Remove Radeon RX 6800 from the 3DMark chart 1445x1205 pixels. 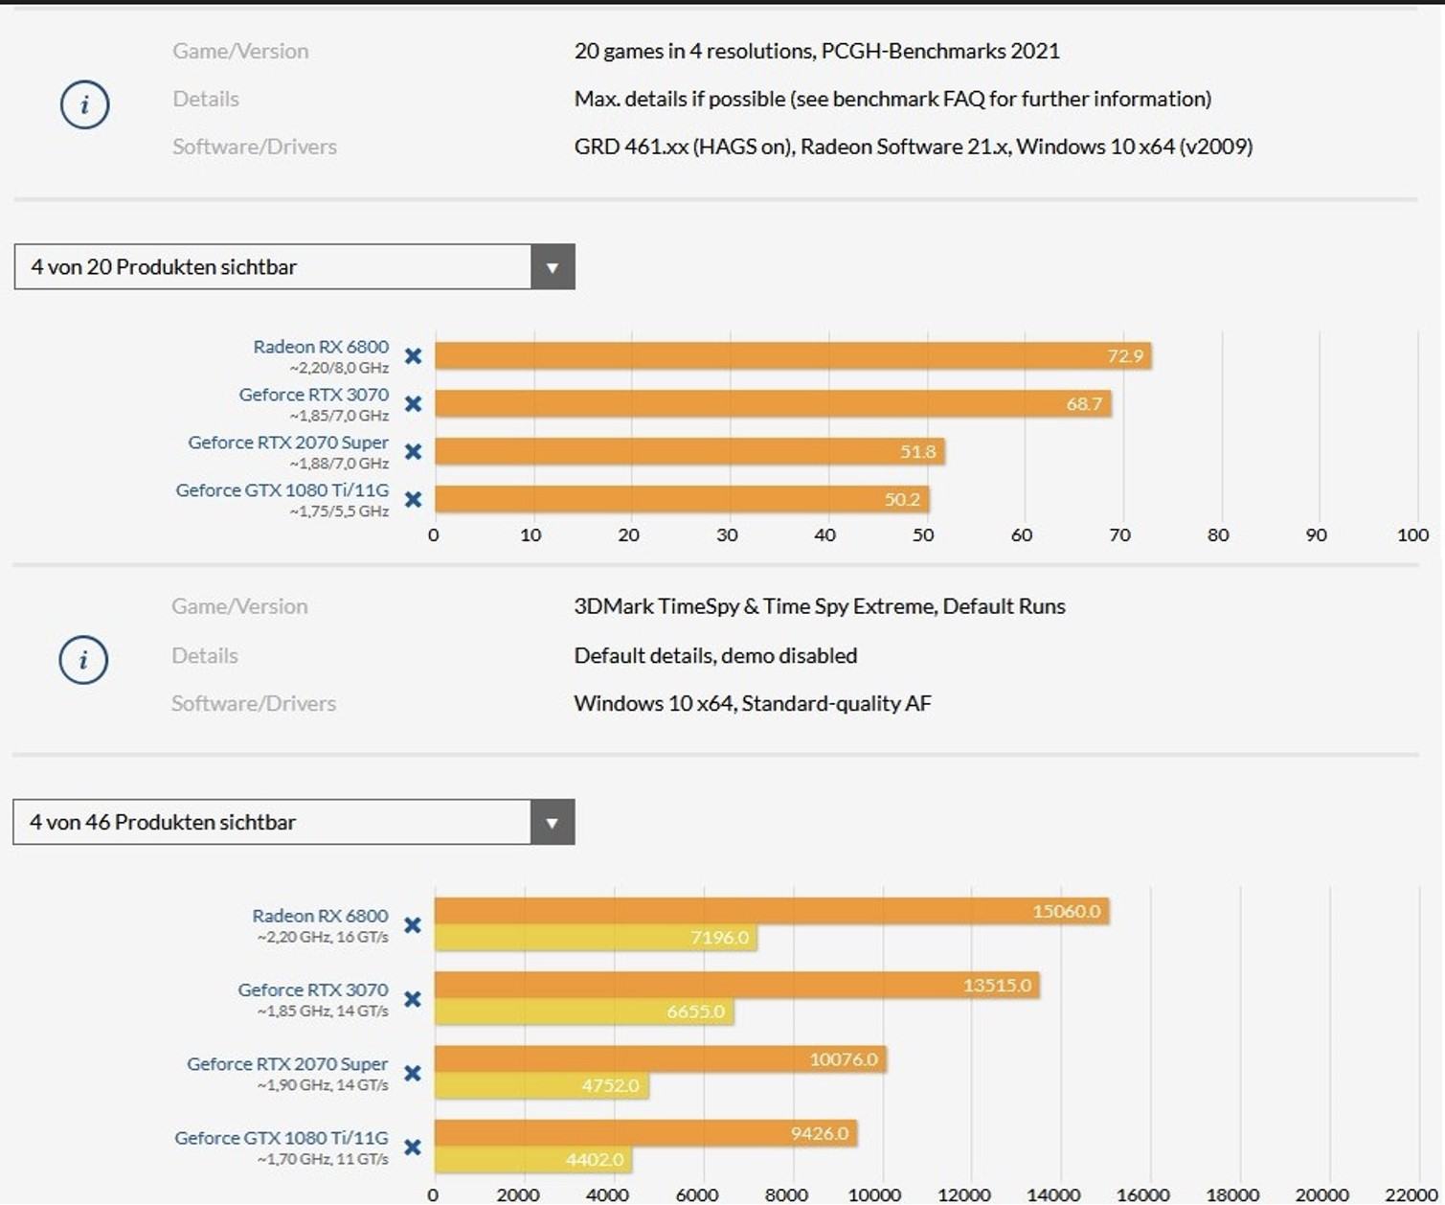click(413, 925)
